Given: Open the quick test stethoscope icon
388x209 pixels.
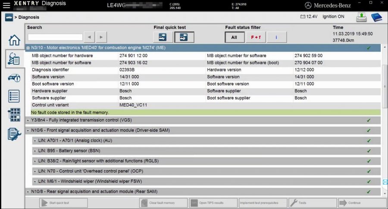Looking at the screenshot, I should tap(14, 59).
